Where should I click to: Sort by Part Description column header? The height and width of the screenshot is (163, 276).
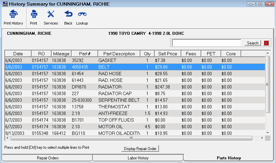click(x=119, y=54)
